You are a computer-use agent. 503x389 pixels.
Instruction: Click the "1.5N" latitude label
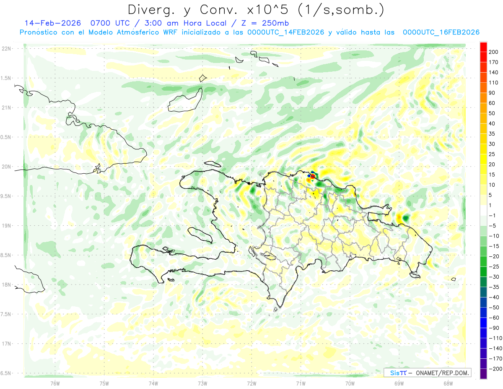tap(6, 78)
